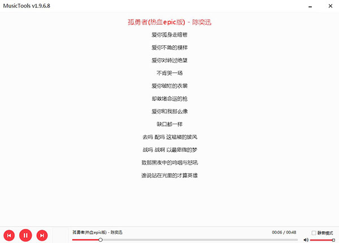The image size is (339, 243).
Task: Pause the playing song
Action: [x=25, y=235]
